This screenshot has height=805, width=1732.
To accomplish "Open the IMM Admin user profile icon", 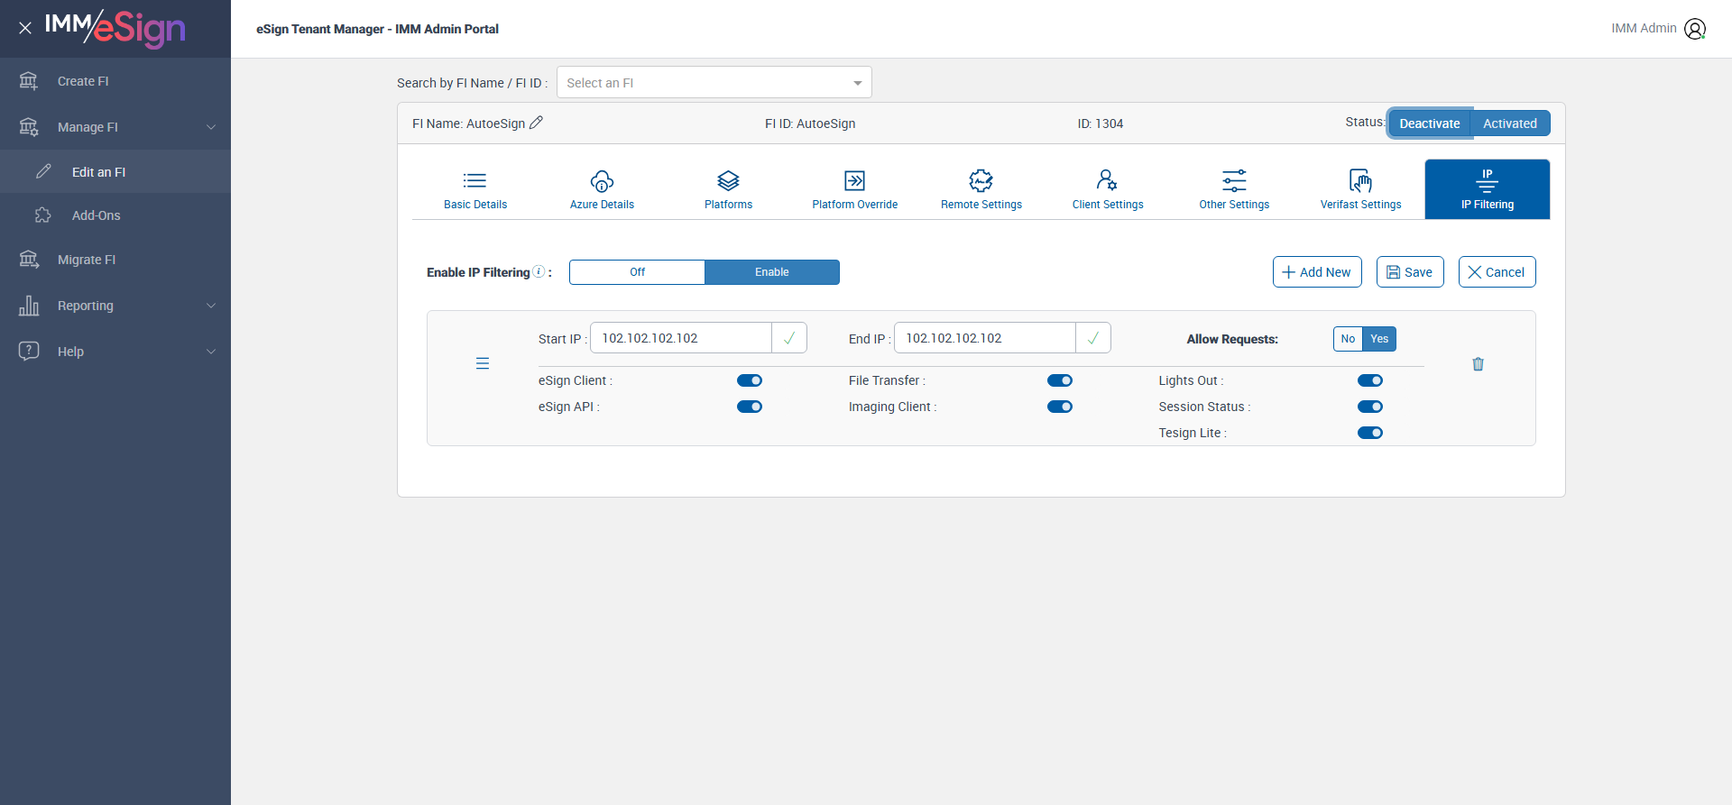I will (1695, 29).
